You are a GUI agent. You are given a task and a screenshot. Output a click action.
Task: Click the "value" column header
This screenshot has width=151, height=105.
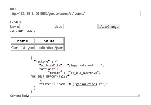click(x=49, y=41)
